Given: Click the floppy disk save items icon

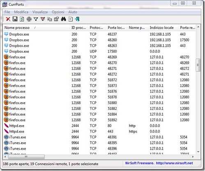Looking at the screenshot, I should pyautogui.click(x=15, y=19).
